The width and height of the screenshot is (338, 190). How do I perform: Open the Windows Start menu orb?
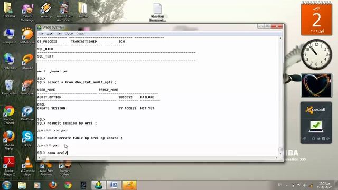(x=7, y=185)
